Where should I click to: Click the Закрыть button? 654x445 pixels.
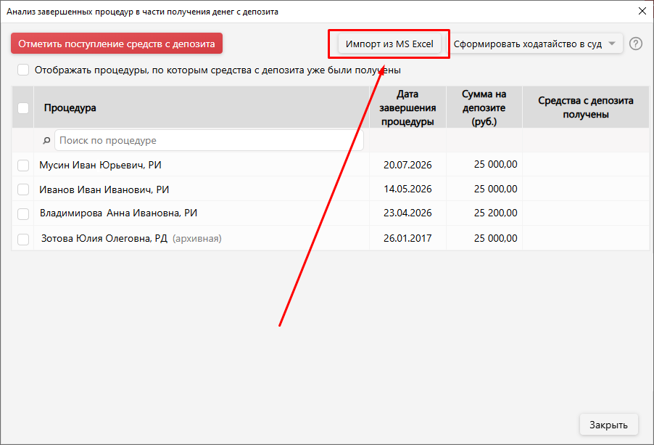pos(608,425)
